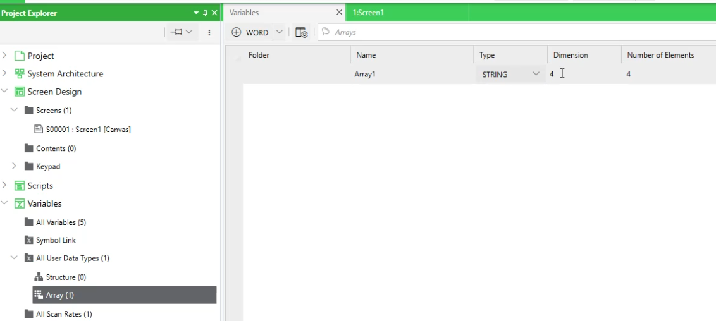Click the System Architecture icon
Viewport: 716px width, 321px height.
19,73
